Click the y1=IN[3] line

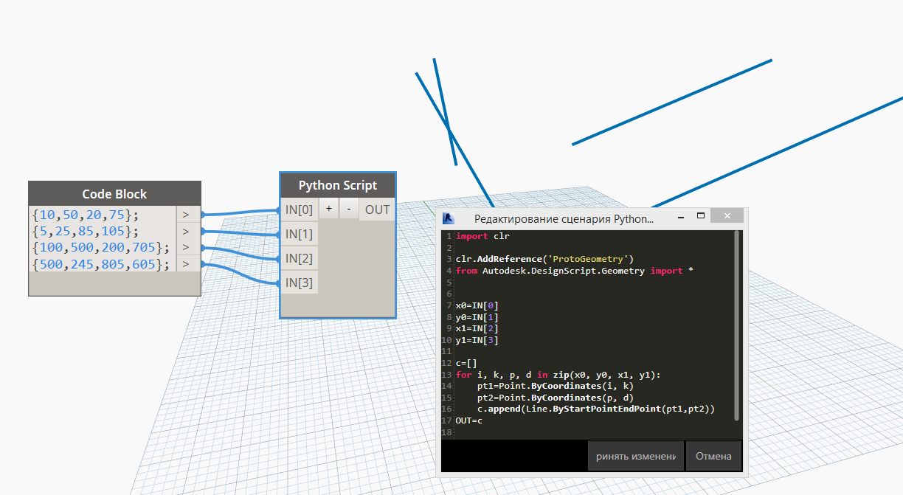(477, 340)
